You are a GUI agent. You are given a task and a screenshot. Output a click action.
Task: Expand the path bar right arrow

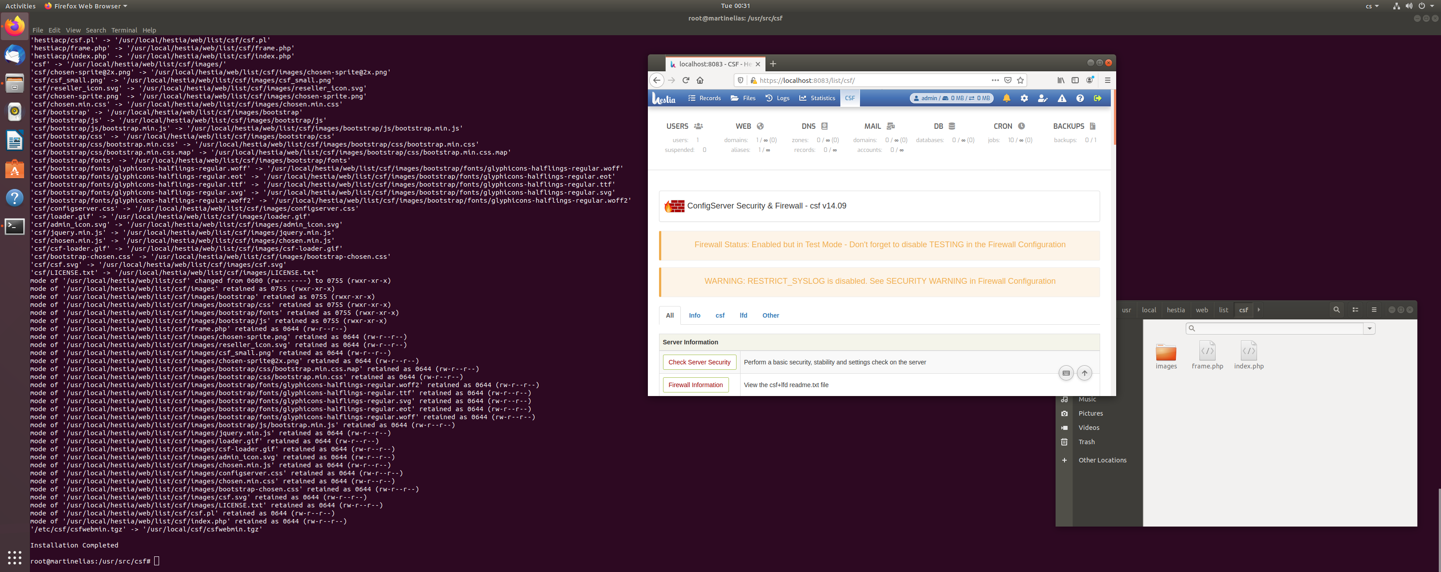1259,310
